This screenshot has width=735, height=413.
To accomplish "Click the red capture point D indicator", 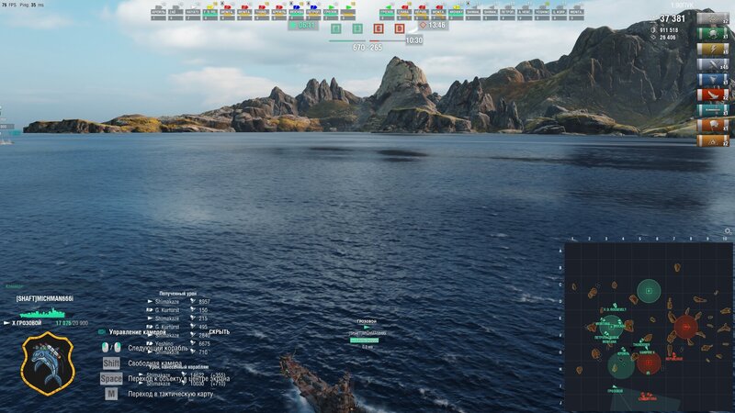I will (400, 29).
